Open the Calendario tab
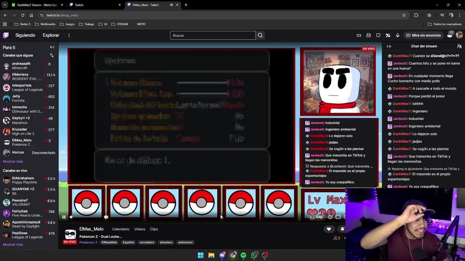465x261 pixels. click(x=121, y=229)
